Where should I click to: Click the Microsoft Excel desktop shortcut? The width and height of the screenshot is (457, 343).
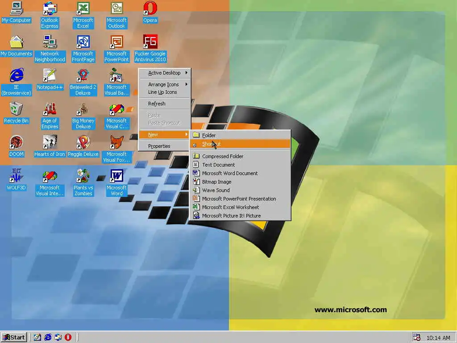(83, 15)
